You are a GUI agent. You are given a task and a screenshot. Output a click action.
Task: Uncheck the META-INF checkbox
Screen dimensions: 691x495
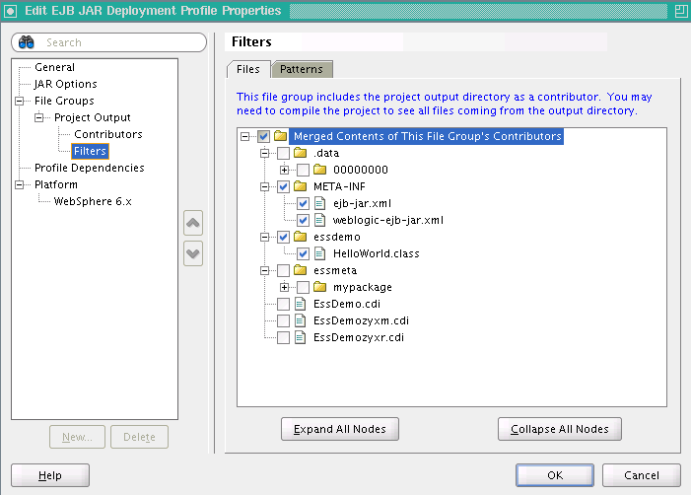(x=283, y=186)
